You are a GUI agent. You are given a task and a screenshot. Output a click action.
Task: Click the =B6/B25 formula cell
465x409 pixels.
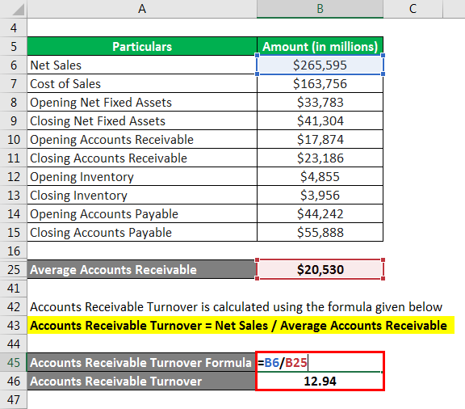pyautogui.click(x=320, y=362)
